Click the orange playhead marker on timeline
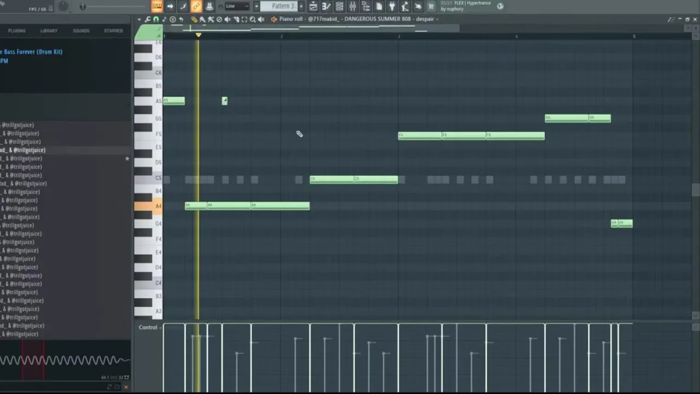This screenshot has width=700, height=394. point(198,35)
